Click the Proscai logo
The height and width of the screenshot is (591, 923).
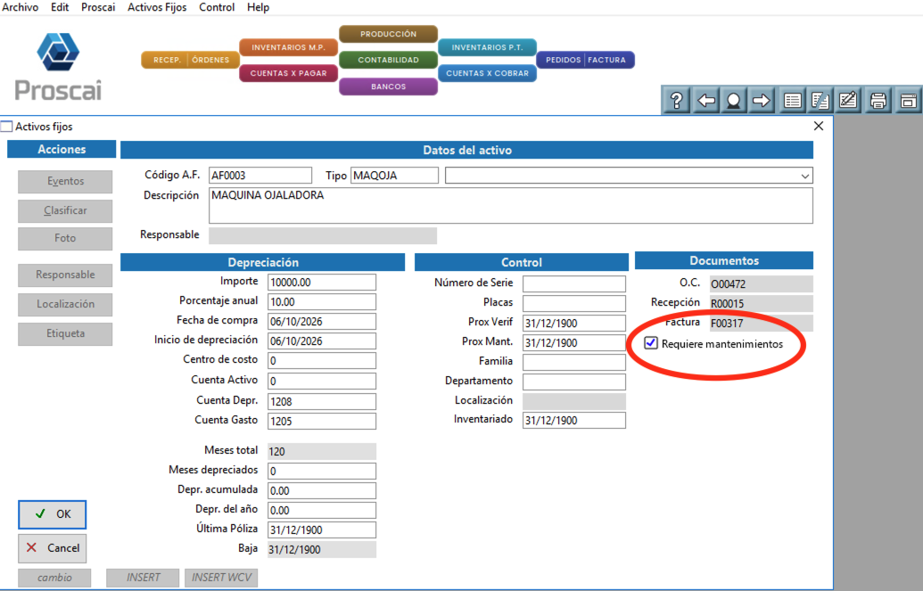(58, 67)
